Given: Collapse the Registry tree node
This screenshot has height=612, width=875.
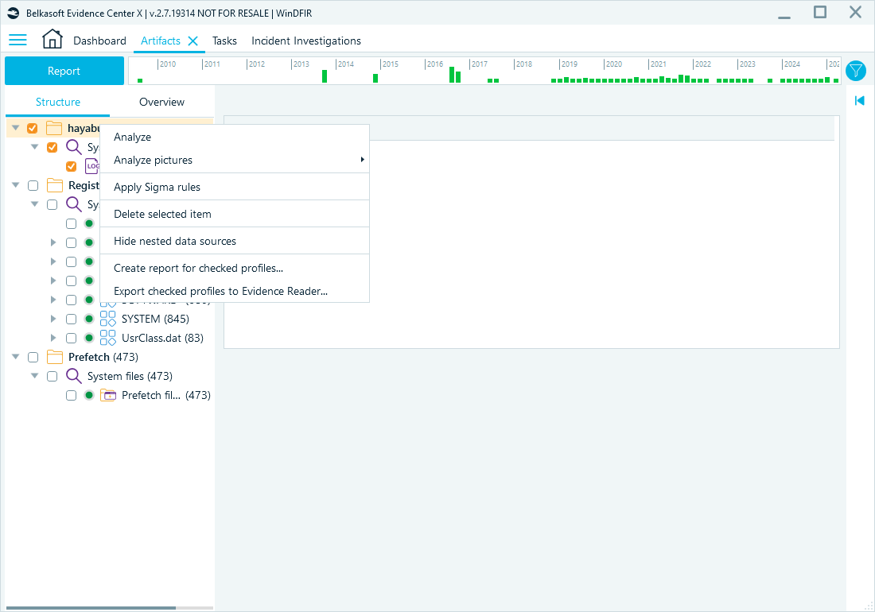Looking at the screenshot, I should [16, 185].
